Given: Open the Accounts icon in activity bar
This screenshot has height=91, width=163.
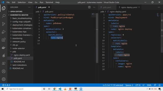Looking at the screenshot, I should (x=4, y=71).
